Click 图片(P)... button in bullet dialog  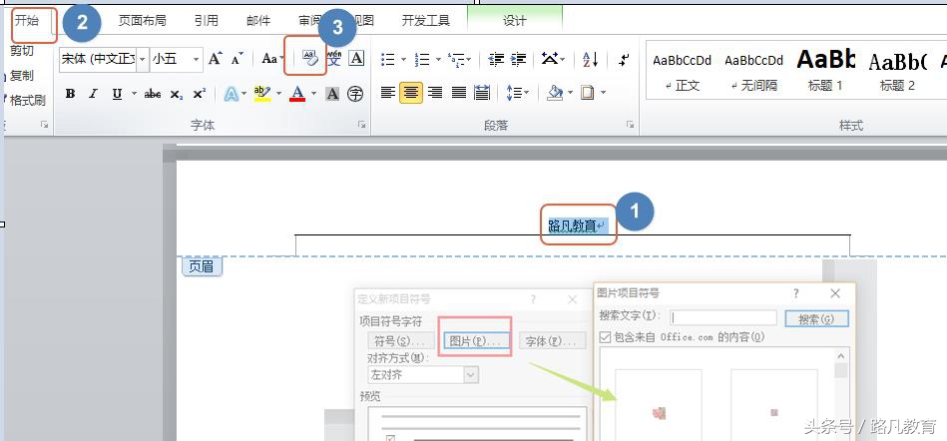475,341
